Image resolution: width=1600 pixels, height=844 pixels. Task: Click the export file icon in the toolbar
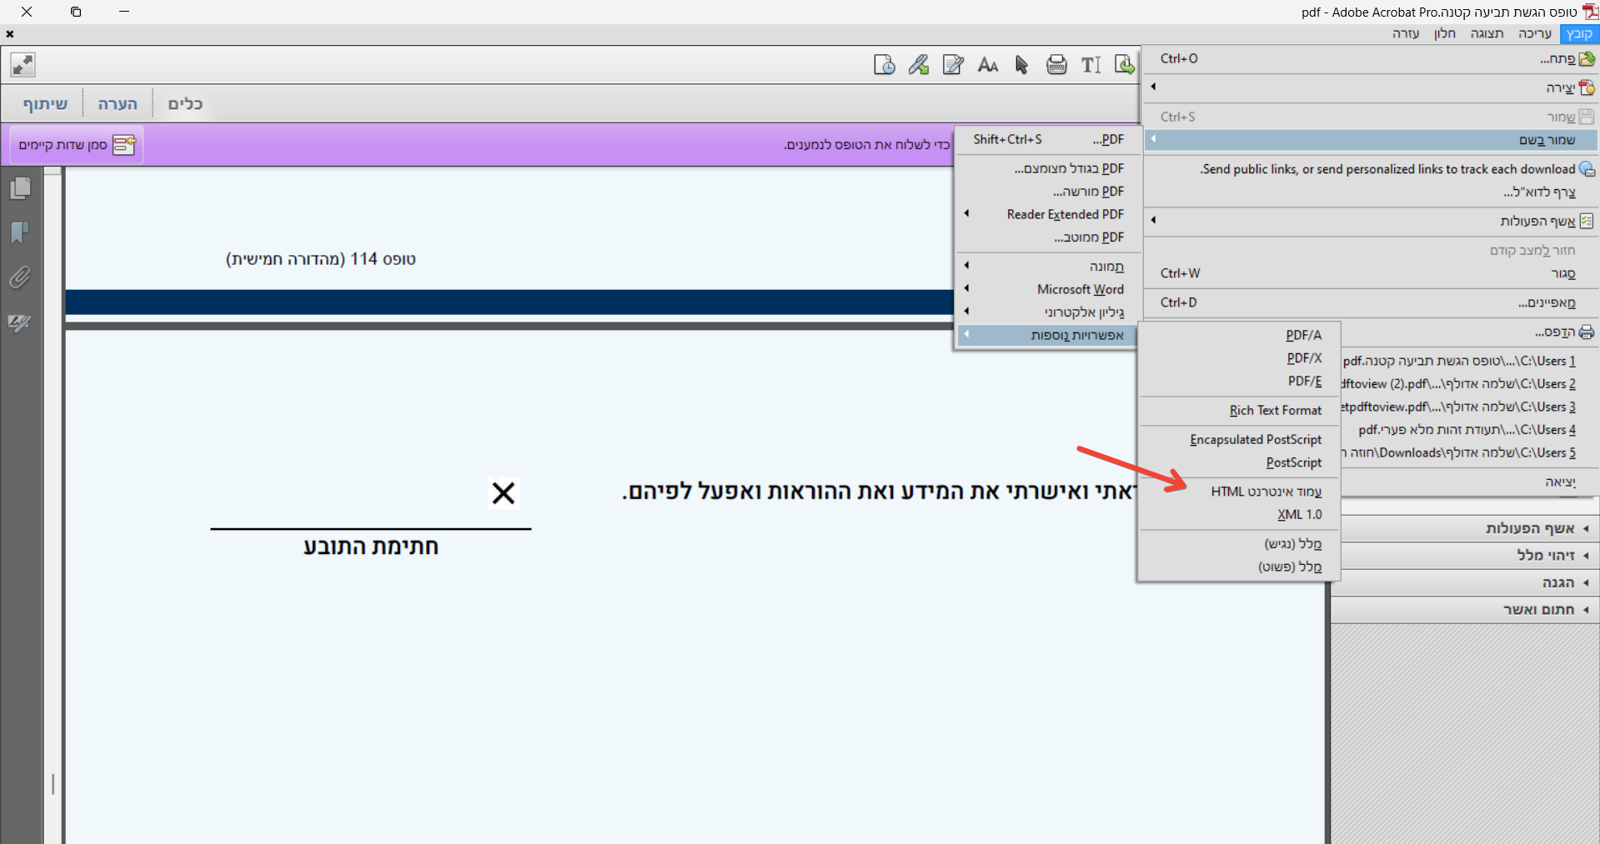point(1125,65)
